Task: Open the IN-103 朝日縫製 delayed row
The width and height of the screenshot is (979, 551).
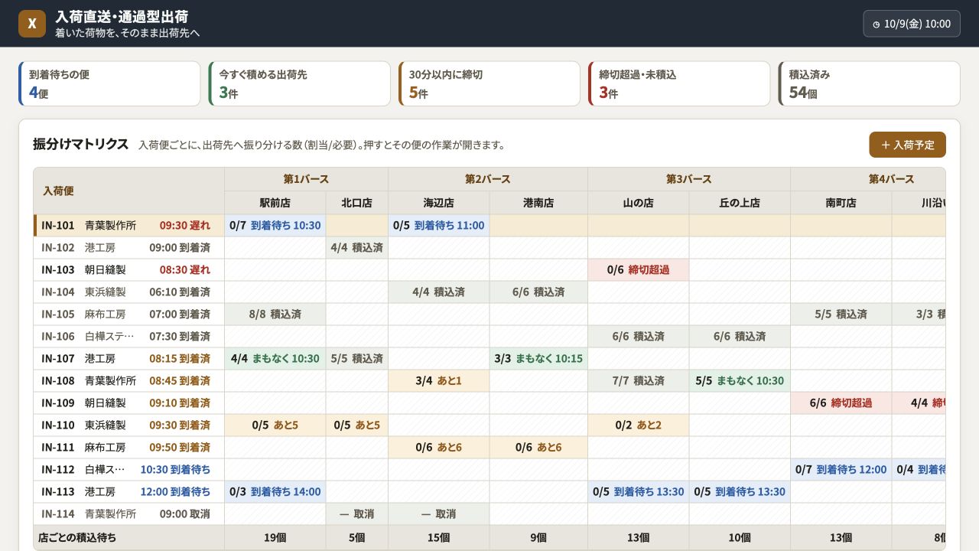Action: click(x=128, y=270)
